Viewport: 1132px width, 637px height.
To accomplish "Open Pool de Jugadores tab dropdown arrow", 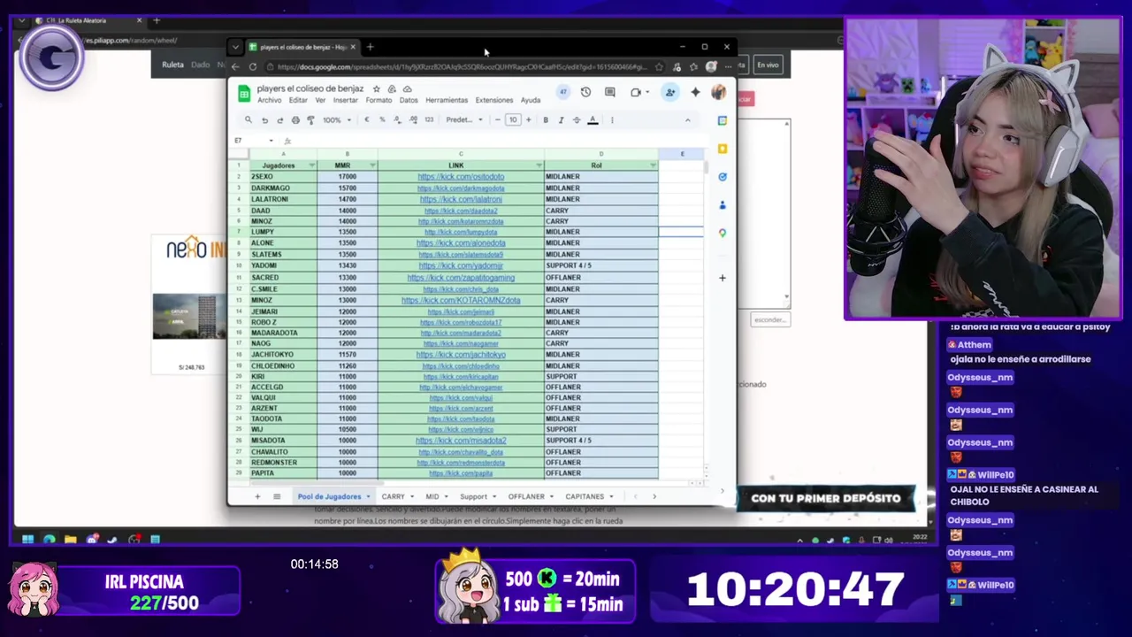I will [369, 496].
